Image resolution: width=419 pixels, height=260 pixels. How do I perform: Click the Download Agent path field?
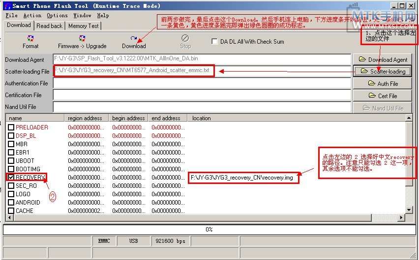point(202,59)
